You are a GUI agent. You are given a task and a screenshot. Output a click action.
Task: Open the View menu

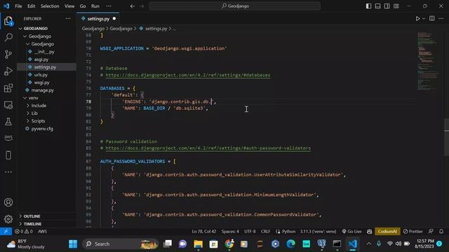pyautogui.click(x=69, y=6)
